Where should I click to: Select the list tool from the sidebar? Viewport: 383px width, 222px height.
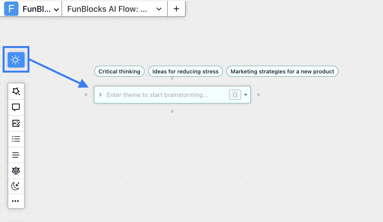16,139
